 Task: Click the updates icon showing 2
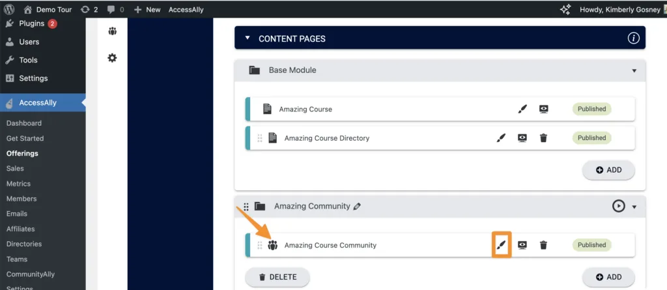(89, 9)
